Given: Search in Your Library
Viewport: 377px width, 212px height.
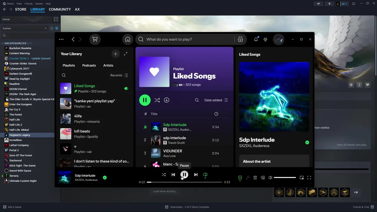Looking at the screenshot, I should point(64,75).
